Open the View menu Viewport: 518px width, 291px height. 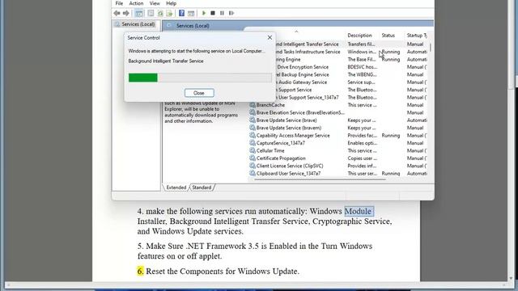point(155,3)
